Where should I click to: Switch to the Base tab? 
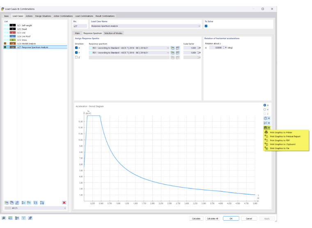pos(7,16)
